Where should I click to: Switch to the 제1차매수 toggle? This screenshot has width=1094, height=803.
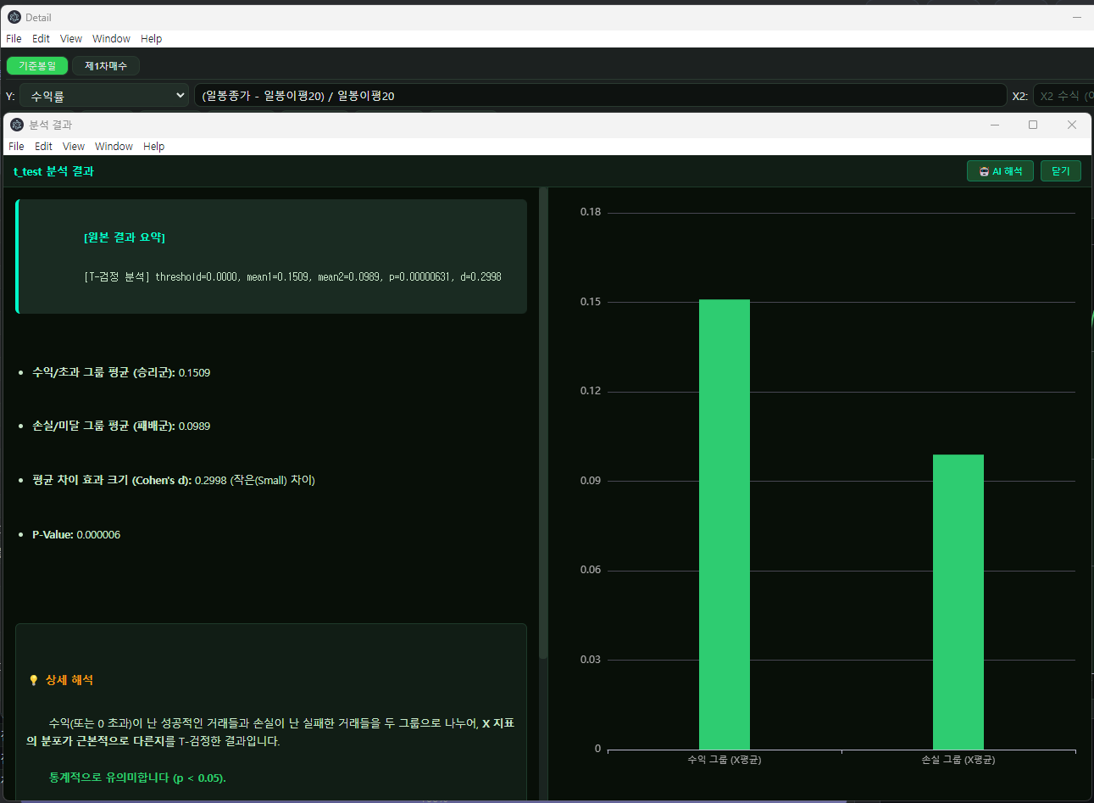pyautogui.click(x=106, y=65)
